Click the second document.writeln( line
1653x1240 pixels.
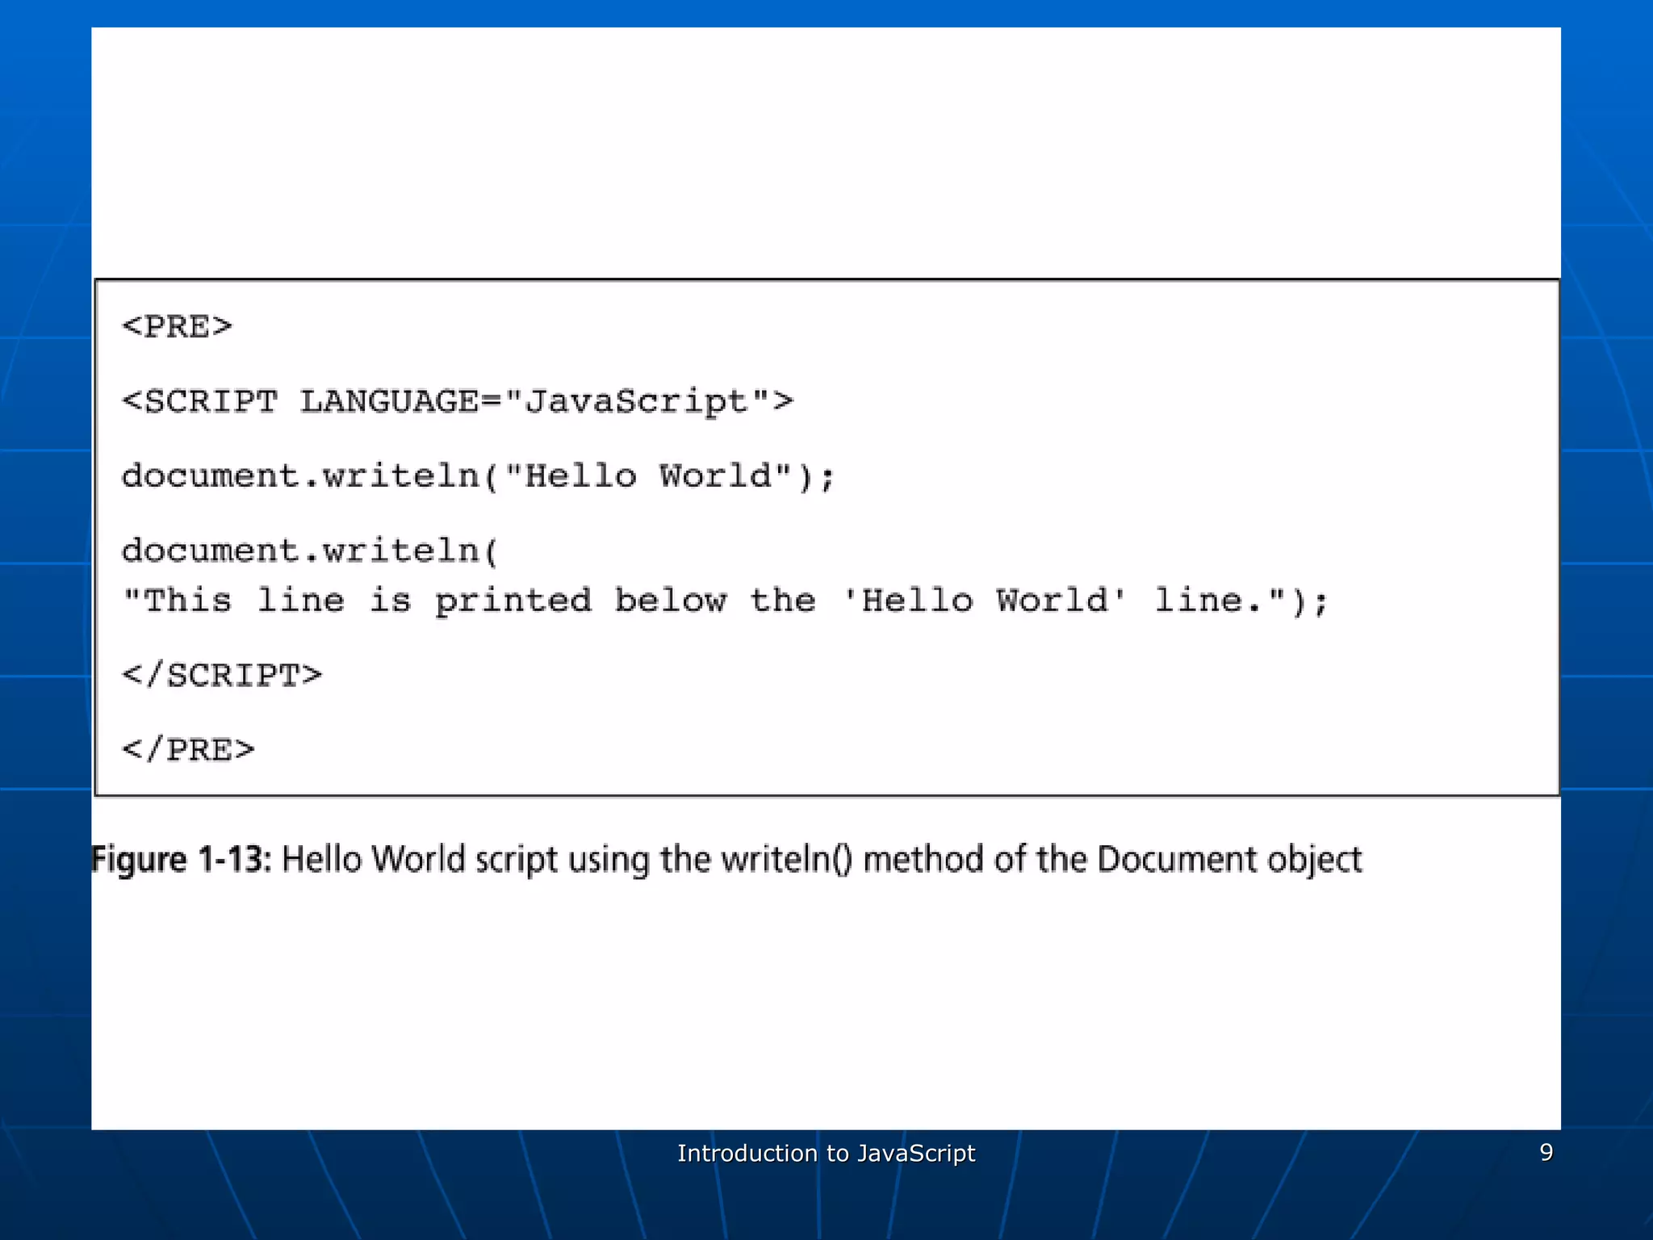(x=311, y=551)
